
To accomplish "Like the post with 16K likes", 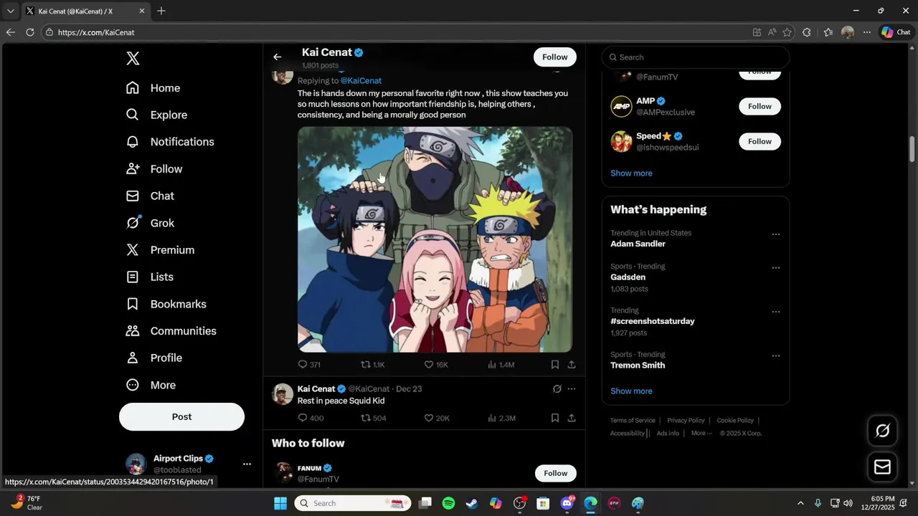I will tap(435, 365).
